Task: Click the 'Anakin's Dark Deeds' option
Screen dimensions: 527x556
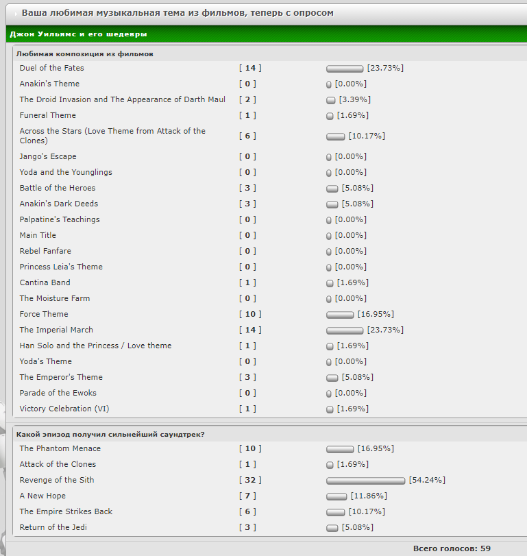Action: (x=59, y=204)
